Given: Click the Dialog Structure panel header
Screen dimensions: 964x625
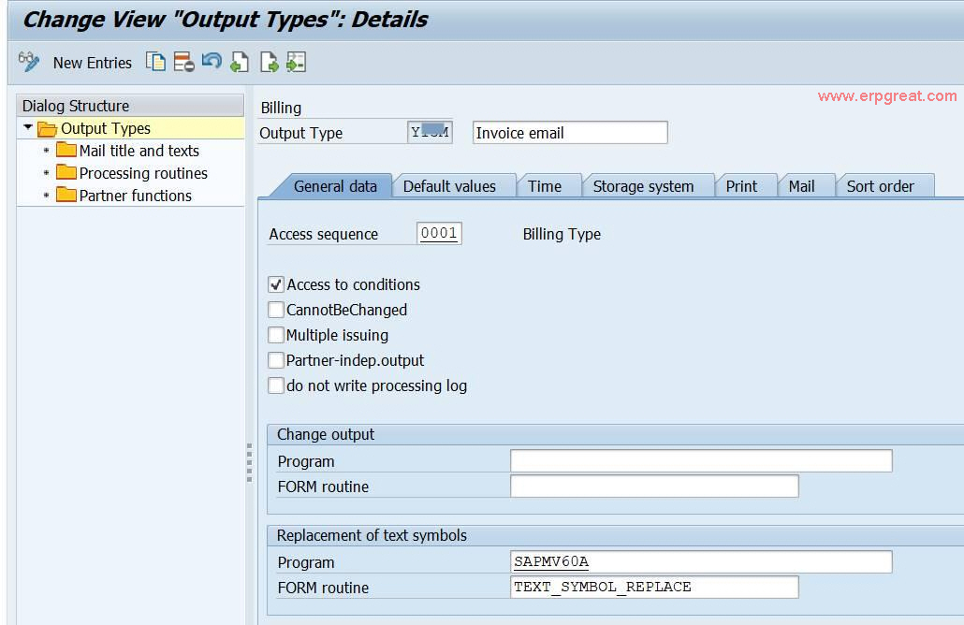Looking at the screenshot, I should [130, 106].
